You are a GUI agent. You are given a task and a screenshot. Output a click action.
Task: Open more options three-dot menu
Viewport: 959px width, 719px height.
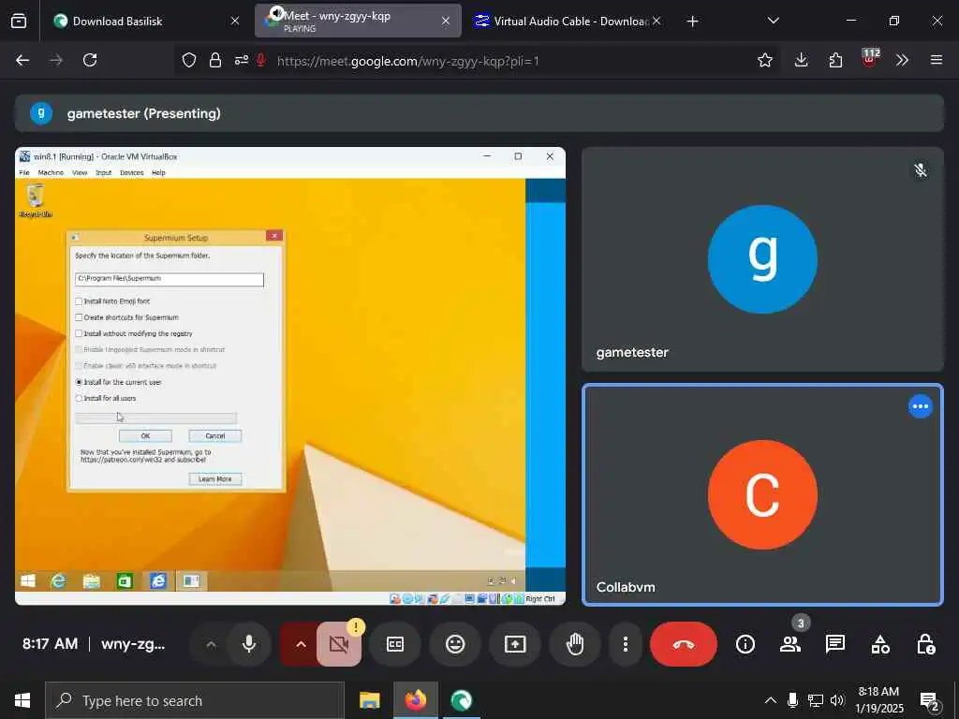pyautogui.click(x=625, y=644)
